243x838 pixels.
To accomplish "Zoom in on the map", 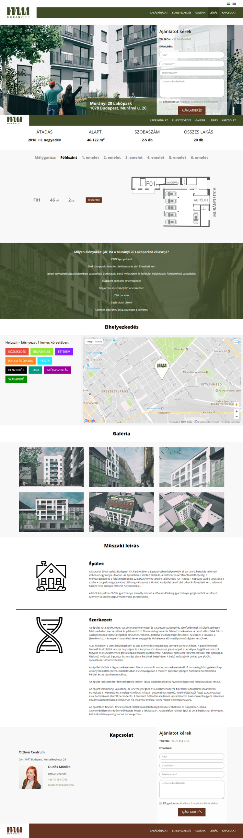I will click(x=237, y=412).
